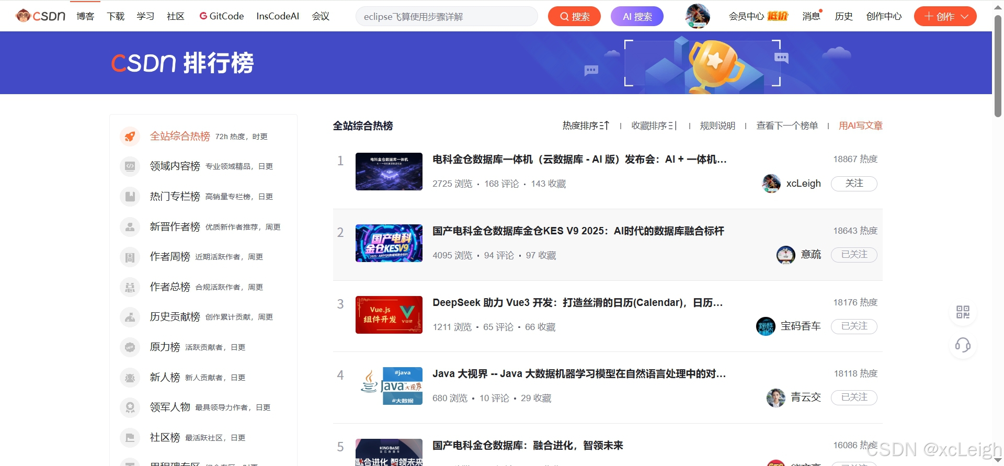The width and height of the screenshot is (1004, 466).
Task: Follow xcLeigh with the 关注 button
Action: click(x=854, y=184)
